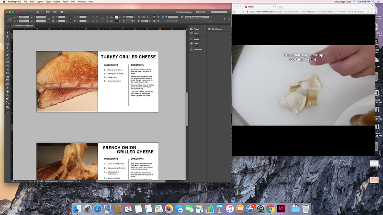Open the Pages panel
The image size is (383, 215).
195,29
